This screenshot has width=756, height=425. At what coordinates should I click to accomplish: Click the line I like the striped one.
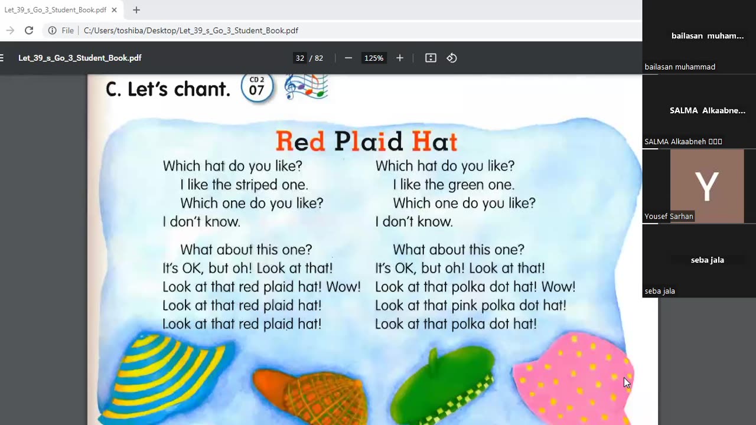tap(244, 185)
